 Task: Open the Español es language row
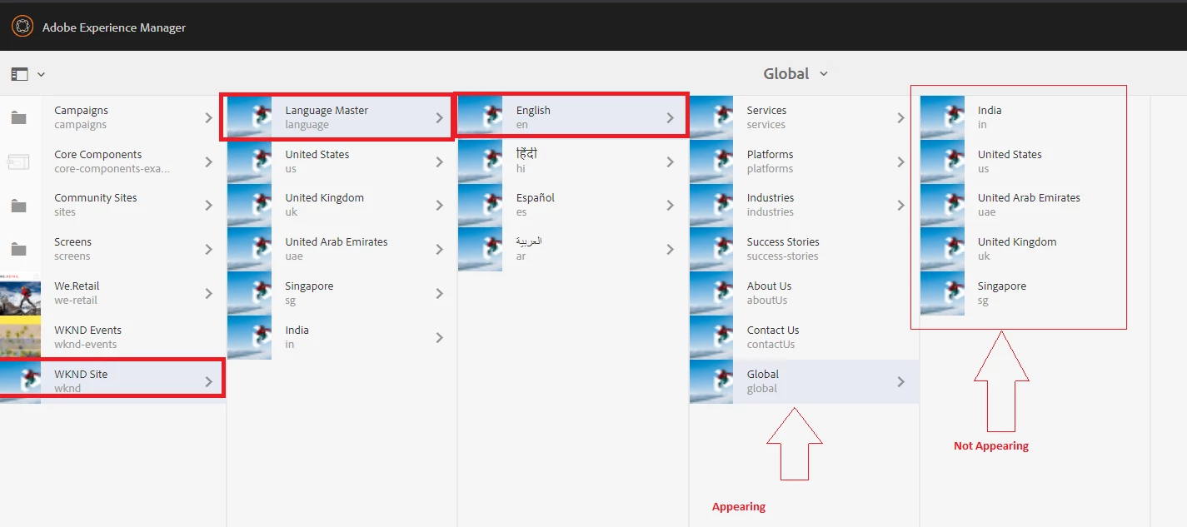pos(572,206)
